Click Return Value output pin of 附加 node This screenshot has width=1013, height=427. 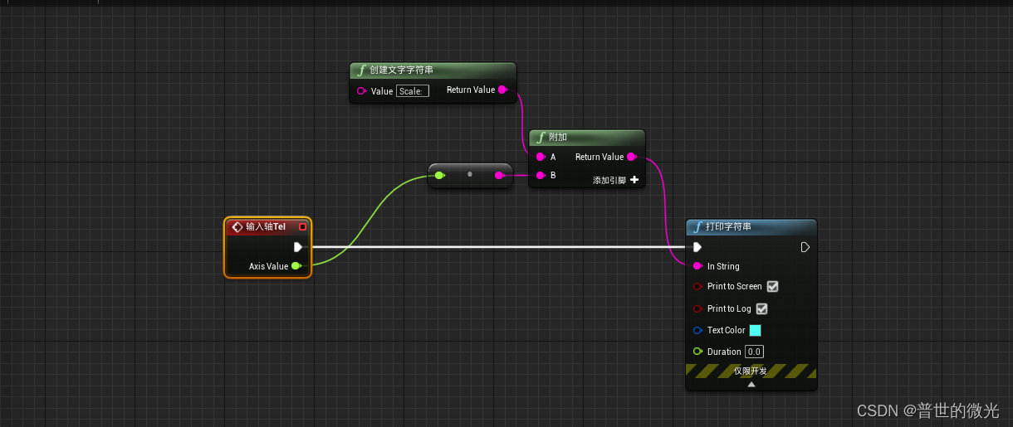tap(631, 157)
